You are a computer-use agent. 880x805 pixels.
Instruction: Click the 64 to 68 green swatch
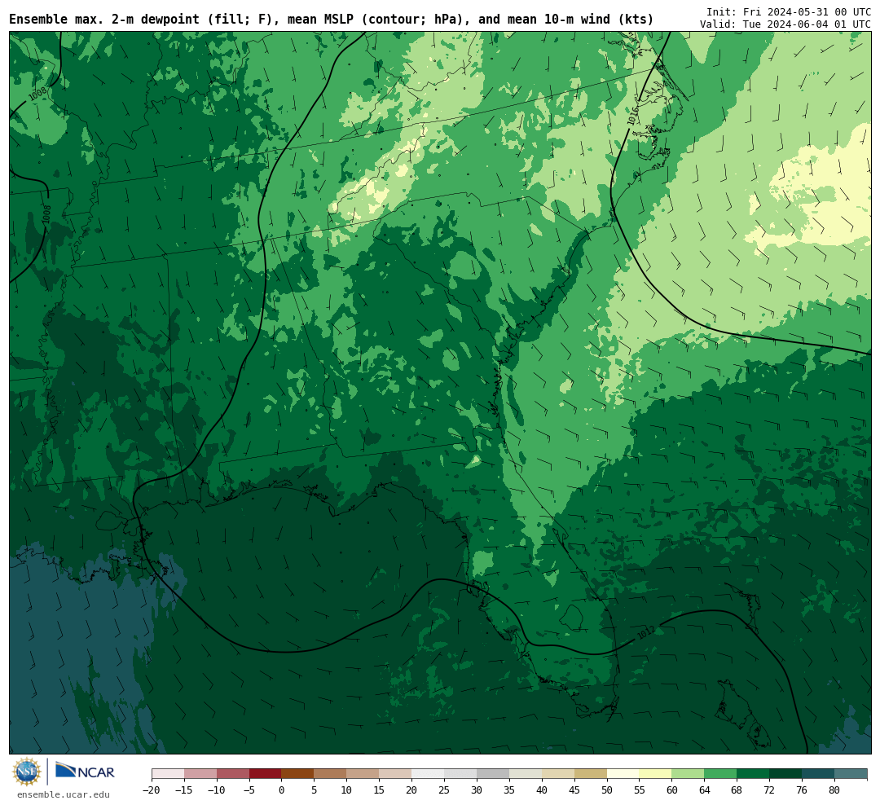click(x=721, y=774)
